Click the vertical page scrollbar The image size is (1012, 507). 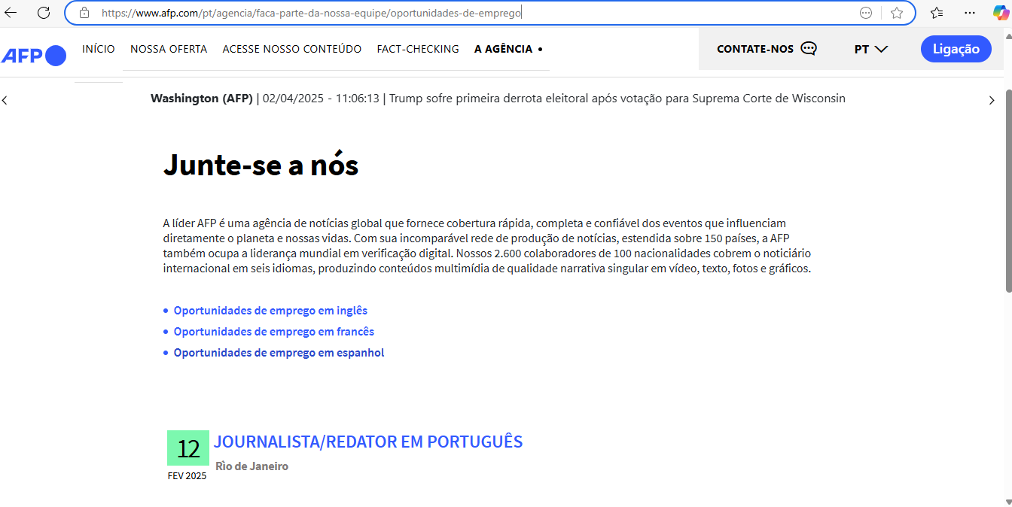click(x=1008, y=191)
